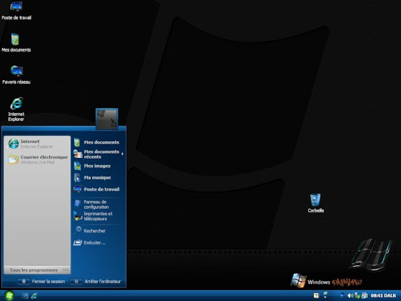Click the green Start orb
This screenshot has width=401, height=301.
(x=9, y=295)
